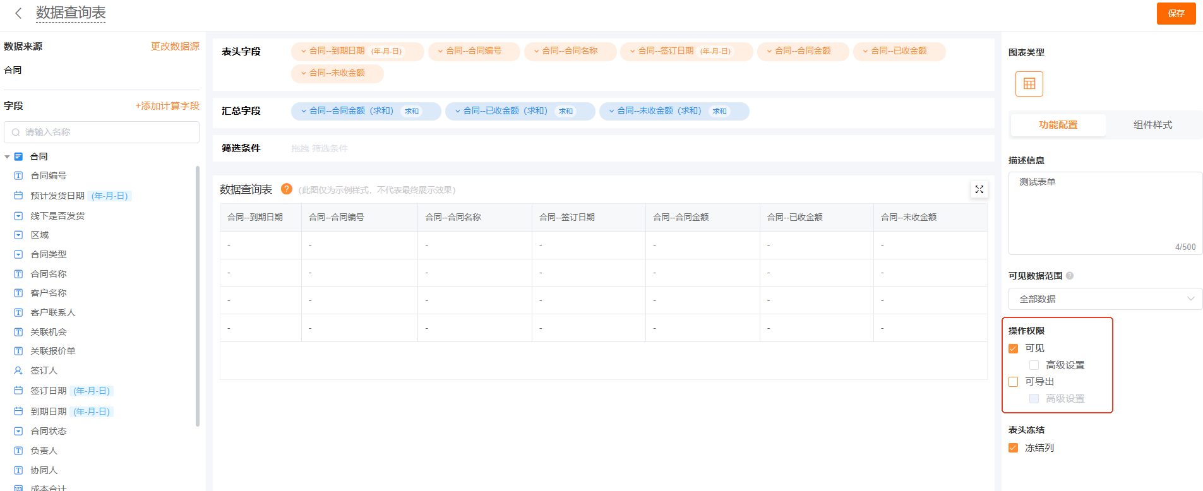Click the calendar icon for 预计发货日期 field
The height and width of the screenshot is (491, 1203).
click(18, 196)
